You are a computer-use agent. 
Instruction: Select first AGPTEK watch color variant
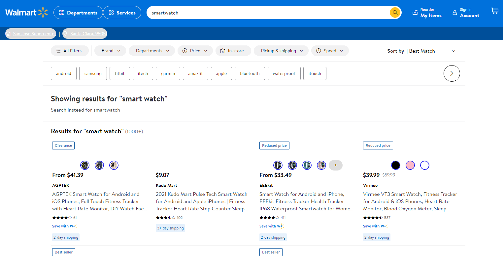tap(85, 165)
